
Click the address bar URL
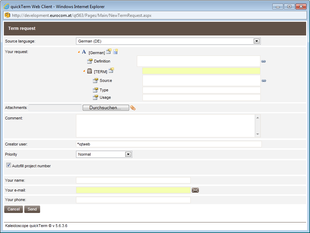[82, 15]
